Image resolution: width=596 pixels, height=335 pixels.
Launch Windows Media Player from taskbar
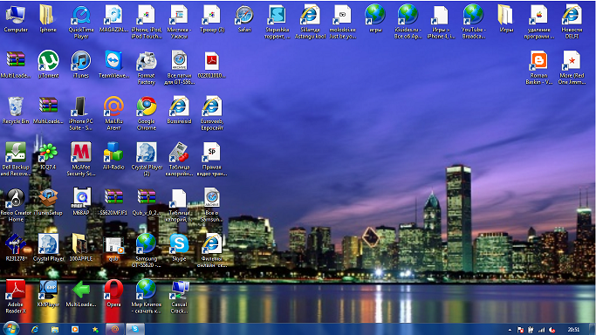[x=75, y=329]
